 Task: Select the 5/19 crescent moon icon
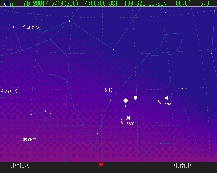[x=160, y=101]
